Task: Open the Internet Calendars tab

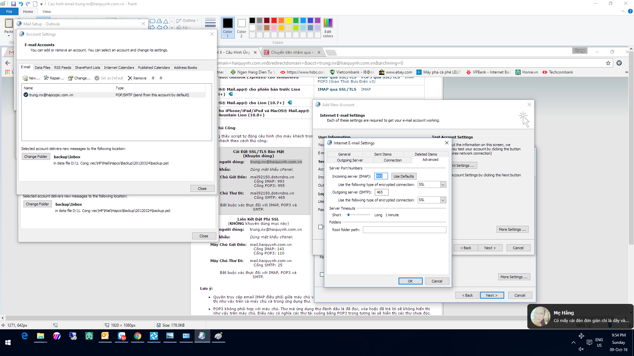Action: click(x=119, y=68)
